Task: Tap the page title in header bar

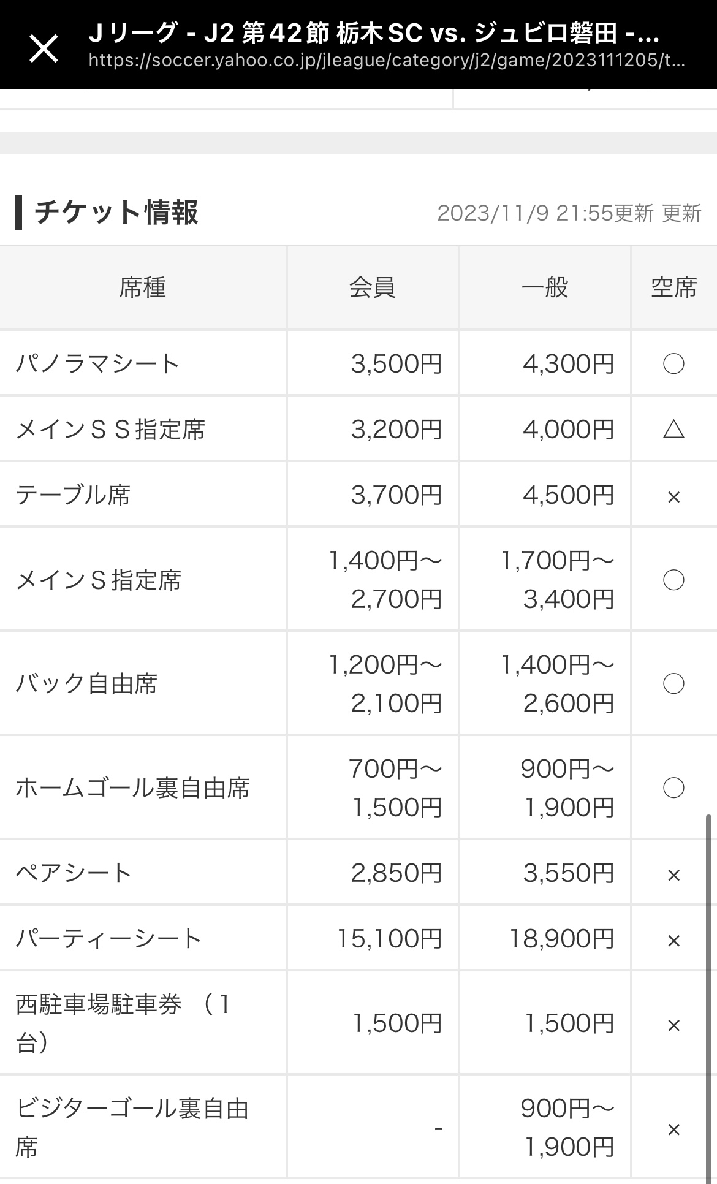Action: [x=374, y=32]
